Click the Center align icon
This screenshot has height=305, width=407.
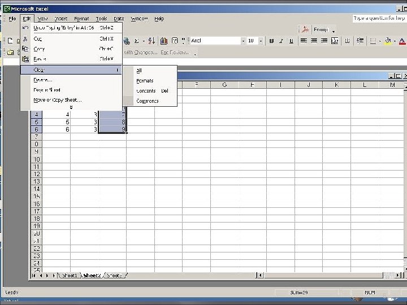[x=314, y=41]
